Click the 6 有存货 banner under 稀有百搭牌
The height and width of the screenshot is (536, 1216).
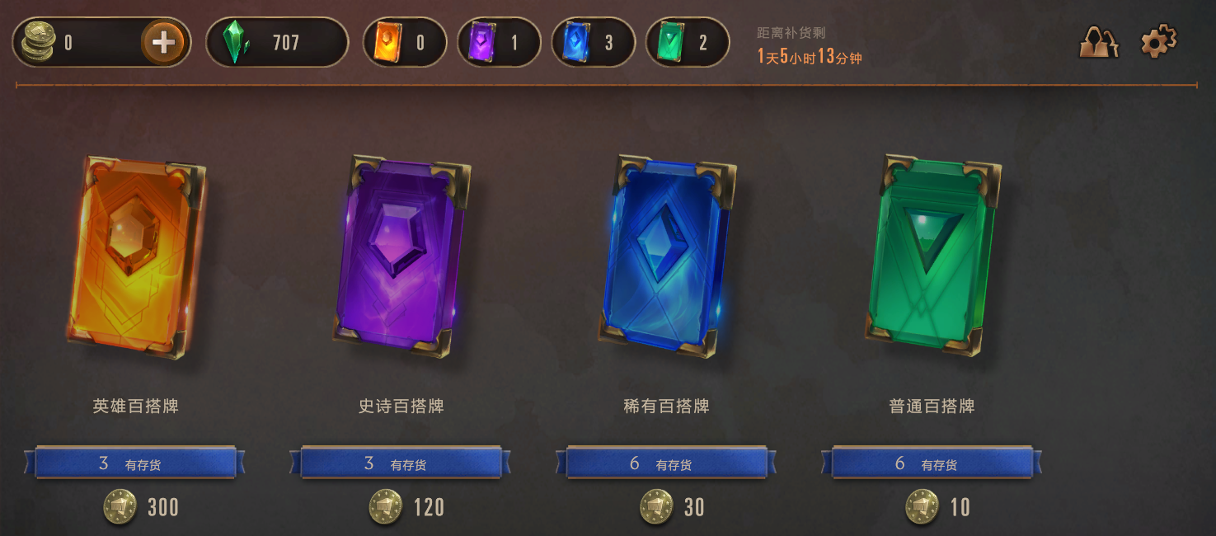coord(666,463)
